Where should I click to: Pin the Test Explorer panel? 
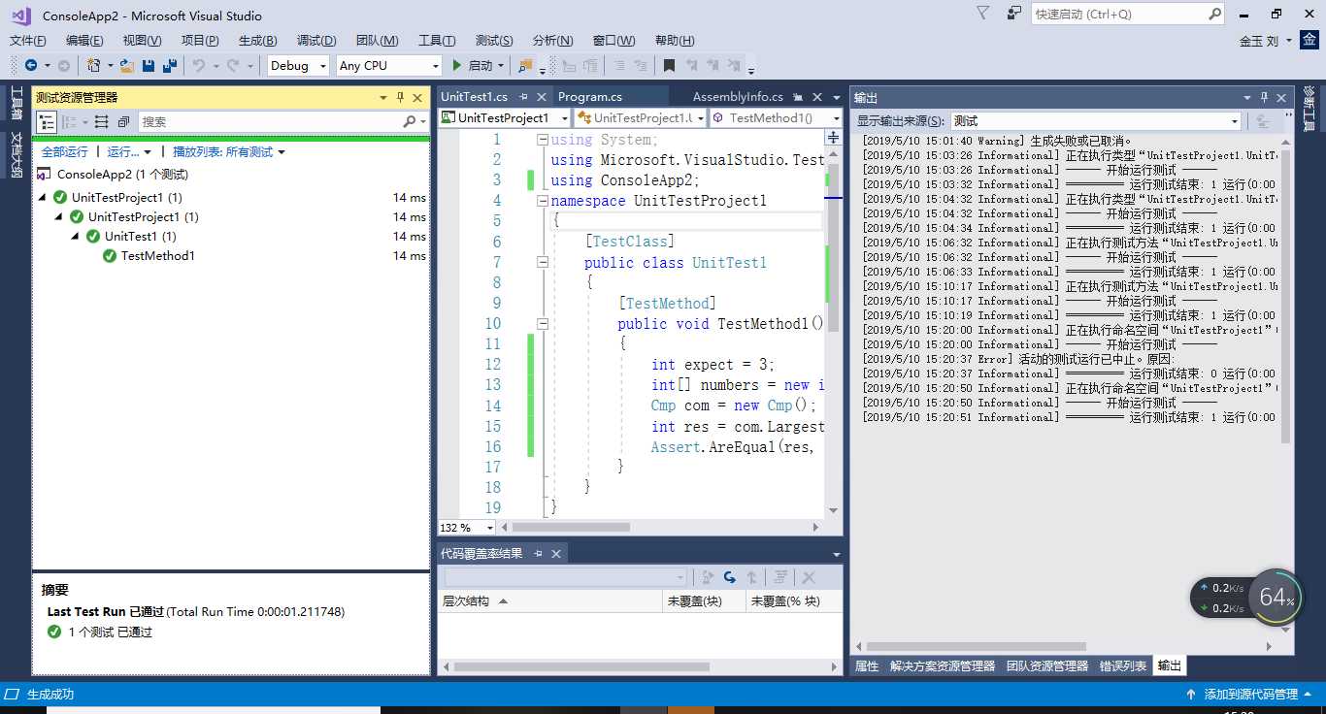400,98
